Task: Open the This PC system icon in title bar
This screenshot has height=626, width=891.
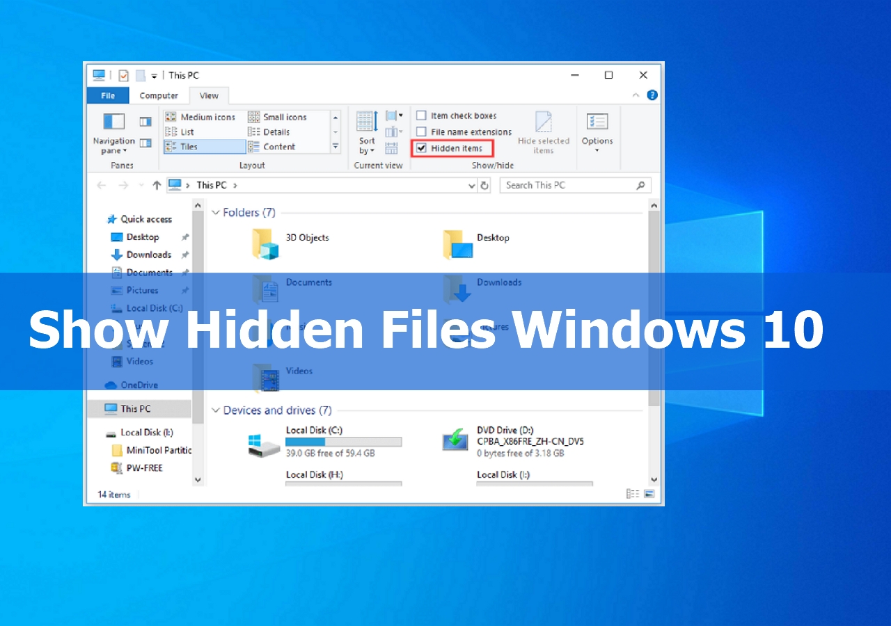Action: tap(99, 75)
